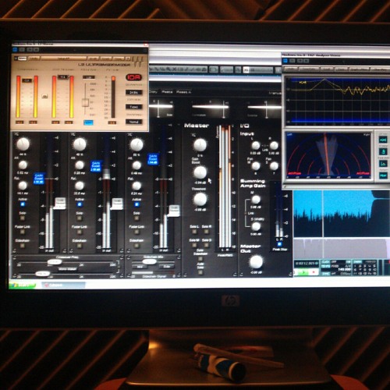The height and width of the screenshot is (390, 390).
Task: Toggle Active on the first band strip
Action: 23,204
